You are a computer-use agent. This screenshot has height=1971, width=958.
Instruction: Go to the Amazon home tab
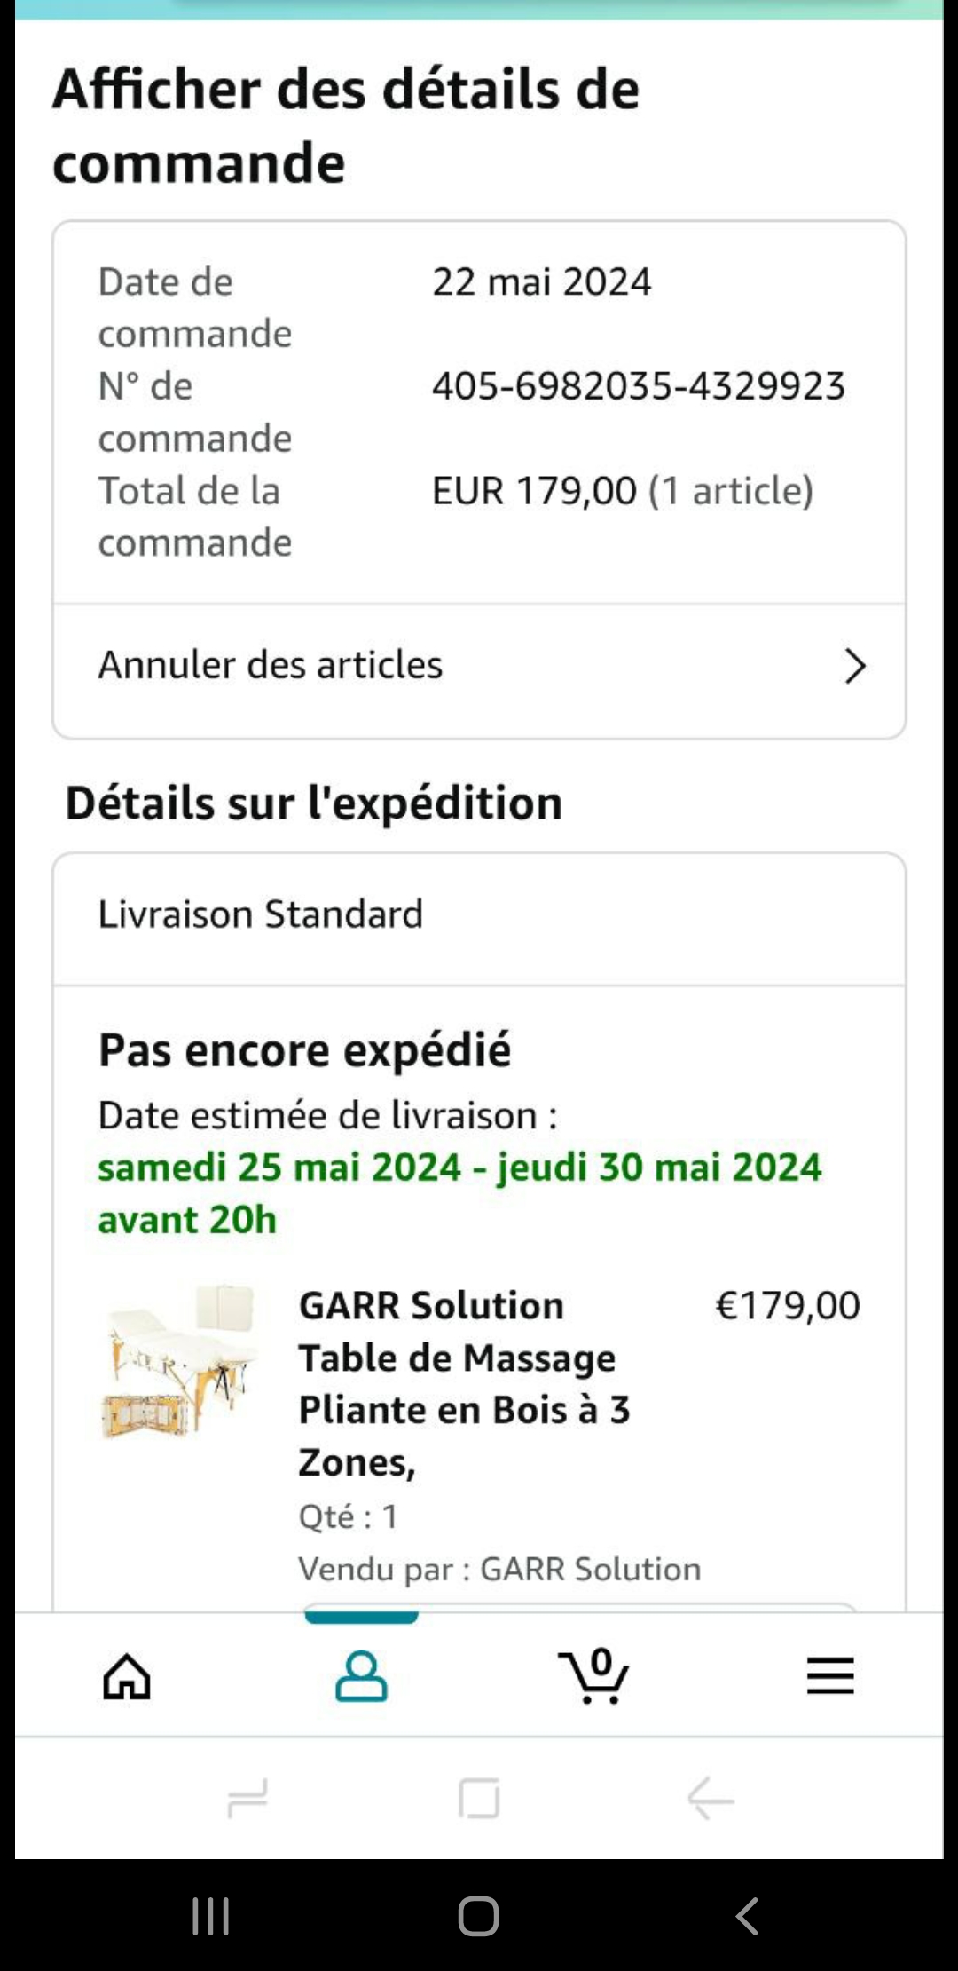tap(127, 1676)
